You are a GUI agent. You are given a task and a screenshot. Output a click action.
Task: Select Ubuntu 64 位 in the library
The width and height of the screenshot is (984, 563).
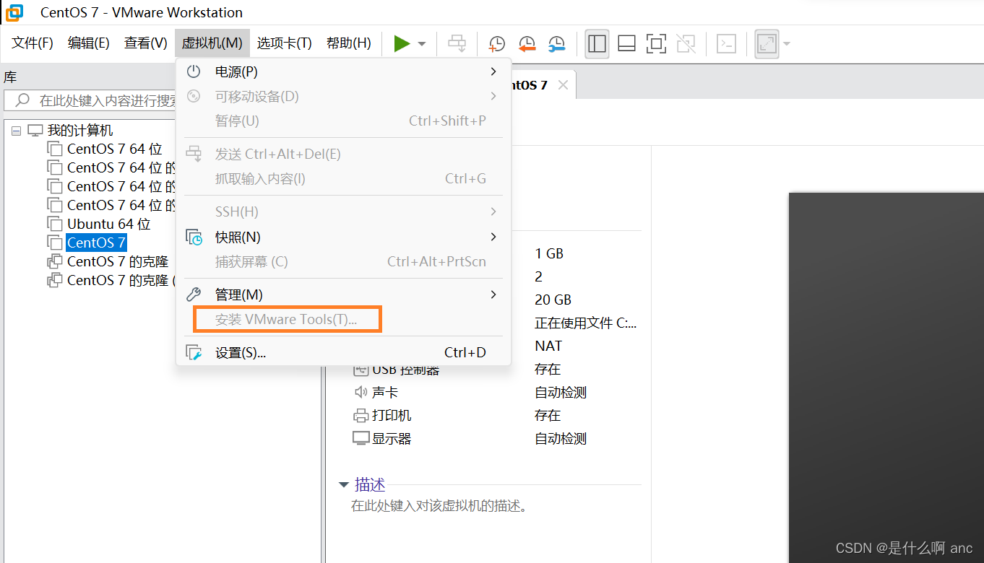(x=108, y=224)
